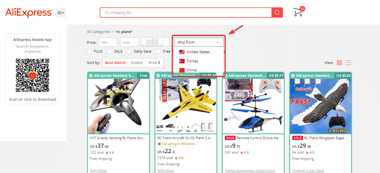This screenshot has width=380, height=173.
Task: Tick the SALE checkbox
Action: coord(109,52)
